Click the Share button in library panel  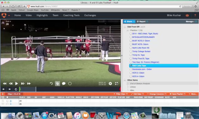tap(129, 22)
